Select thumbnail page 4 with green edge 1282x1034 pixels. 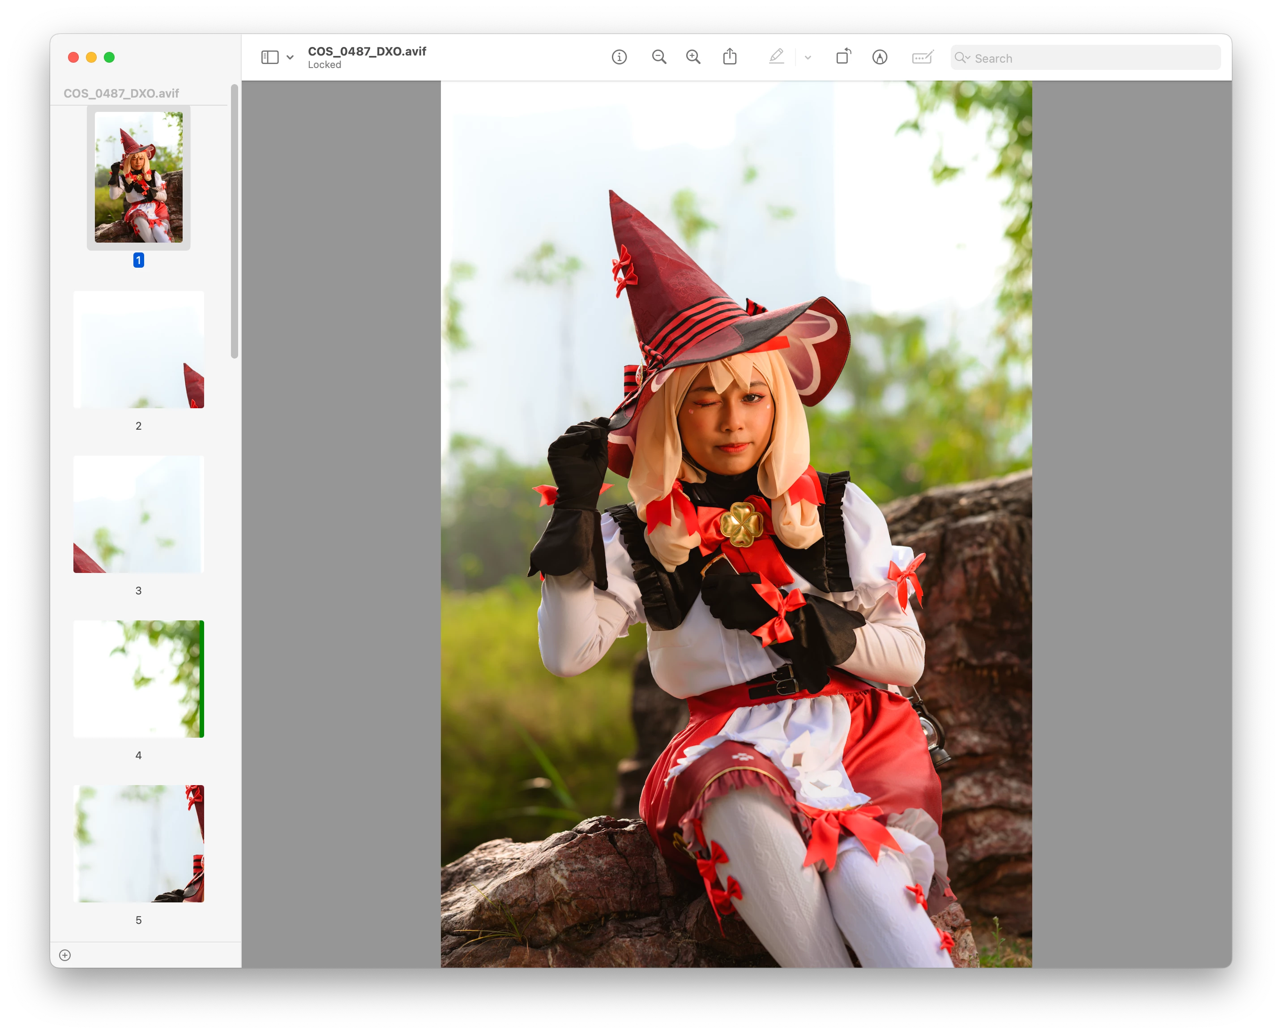(x=138, y=679)
